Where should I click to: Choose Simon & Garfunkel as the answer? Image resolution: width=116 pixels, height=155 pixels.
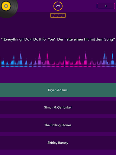[58, 107]
